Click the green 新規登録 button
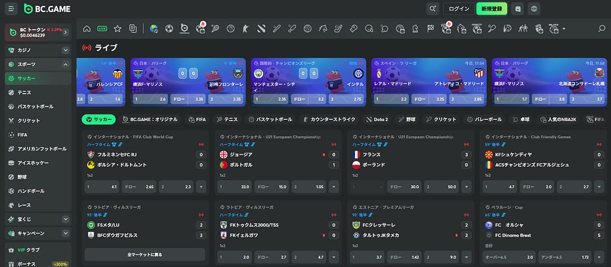 (x=492, y=8)
